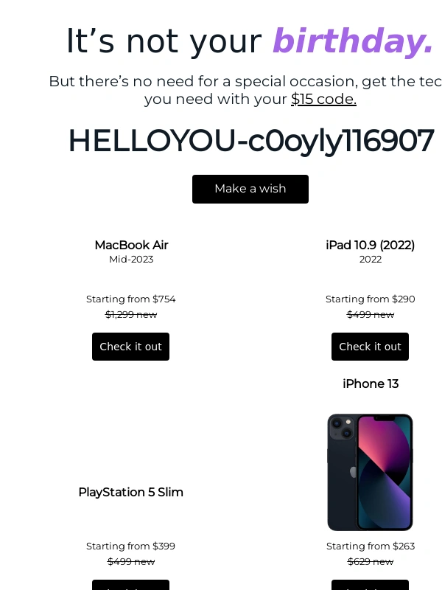Image resolution: width=442 pixels, height=590 pixels.
Task: Click the MacBook Air Starting from $754 price
Action: click(131, 299)
